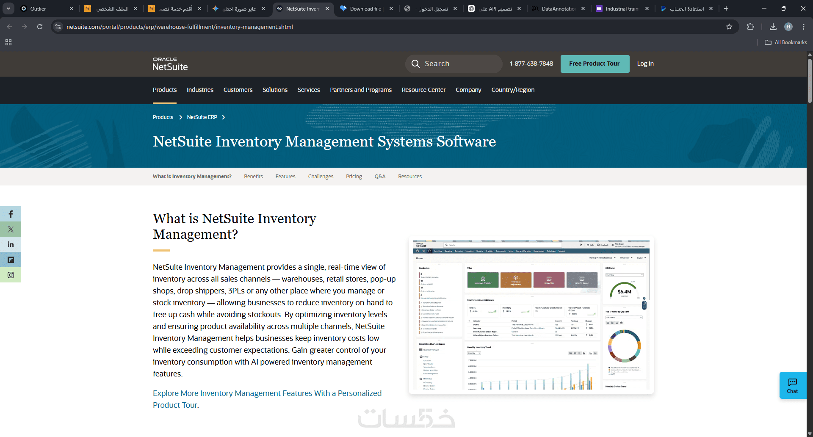Jump to the Challenges section

(321, 177)
